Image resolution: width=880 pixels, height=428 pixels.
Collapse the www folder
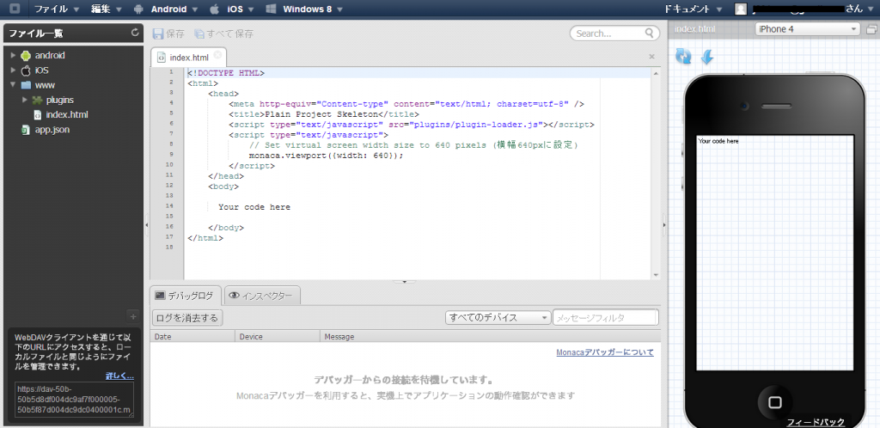coord(13,85)
